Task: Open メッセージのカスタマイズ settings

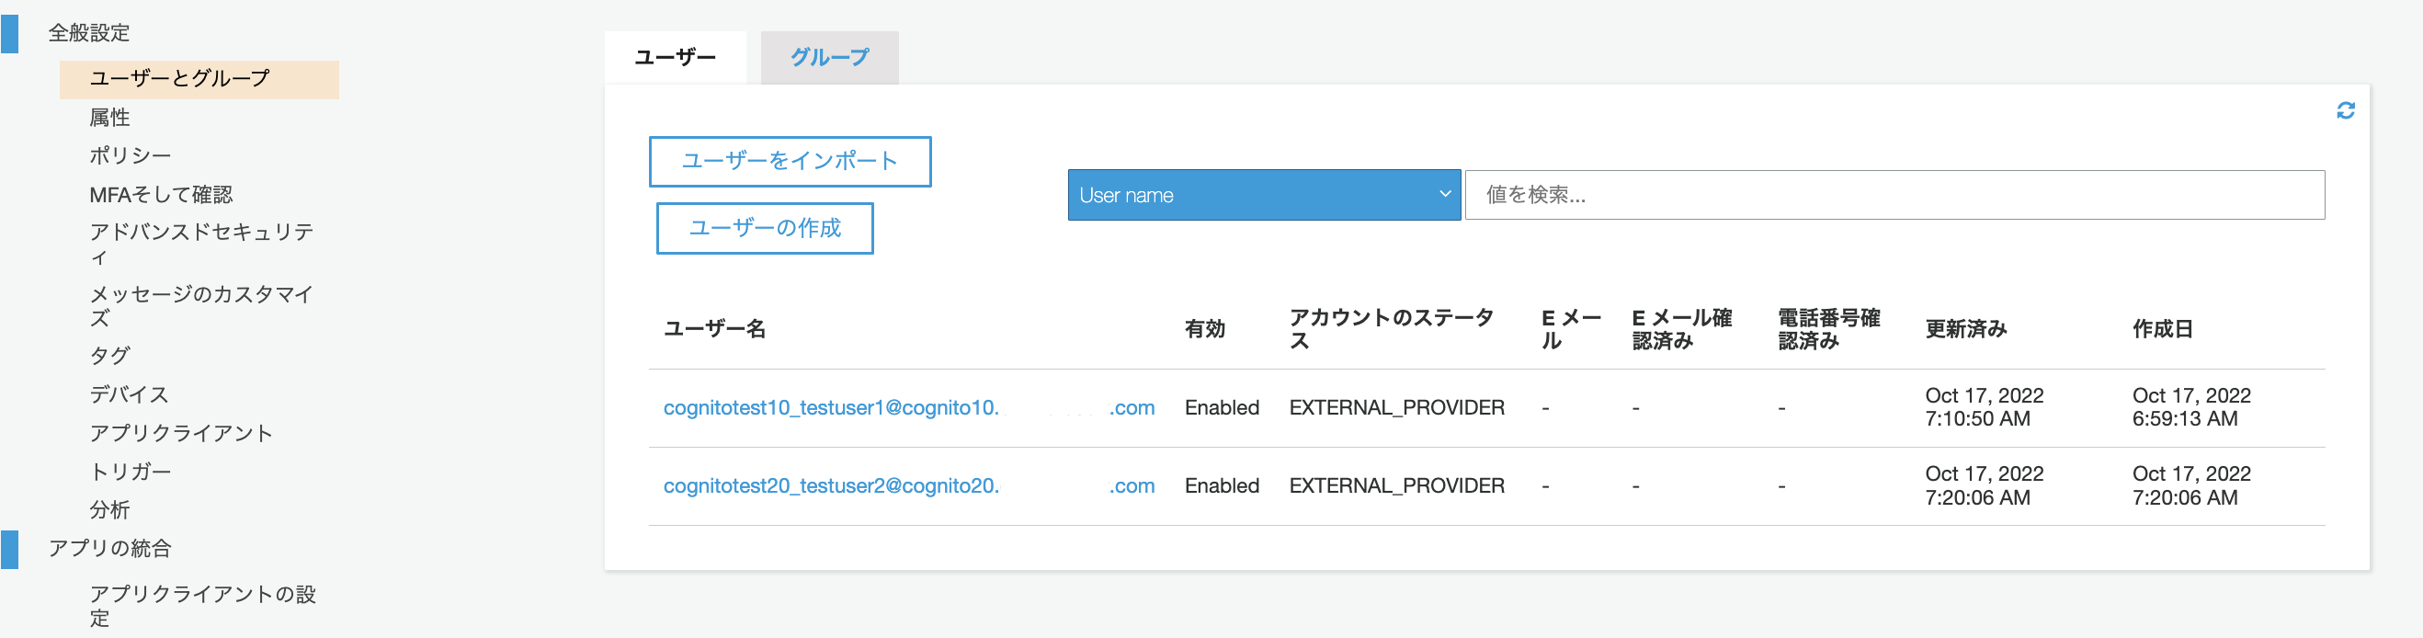Action: coord(200,306)
